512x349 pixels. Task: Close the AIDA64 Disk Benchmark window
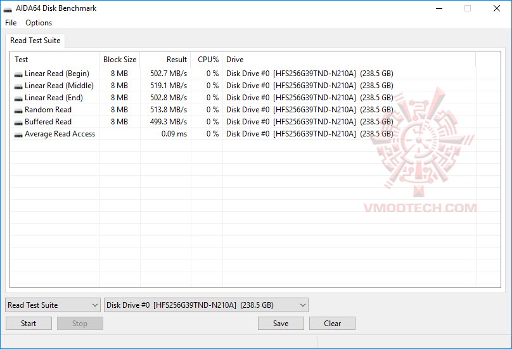pos(496,8)
